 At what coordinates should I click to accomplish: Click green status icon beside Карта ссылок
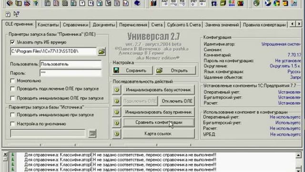tap(117, 134)
